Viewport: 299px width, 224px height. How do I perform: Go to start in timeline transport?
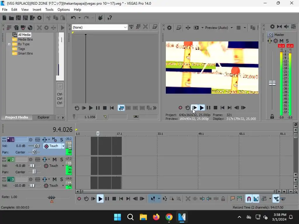pos(121,199)
